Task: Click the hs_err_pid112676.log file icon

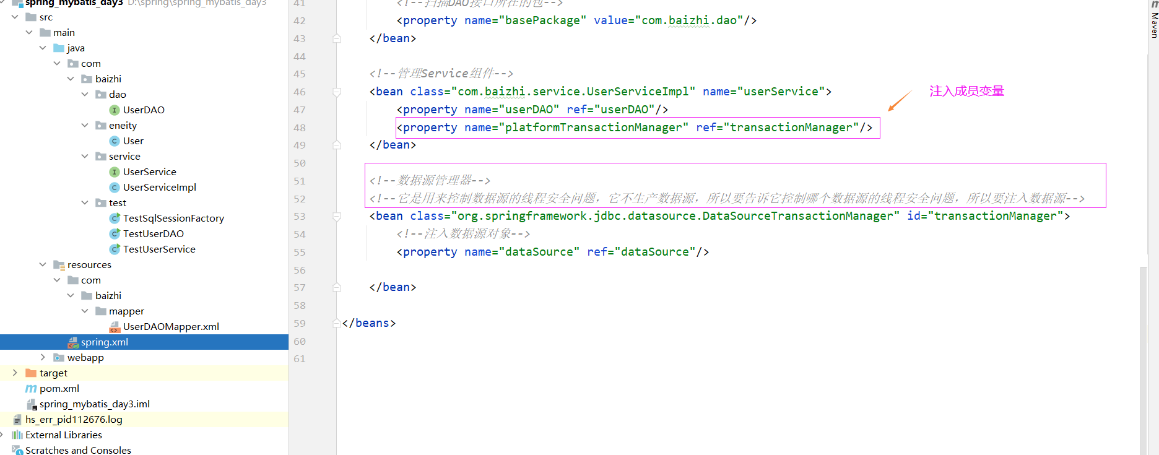Action: pos(17,420)
